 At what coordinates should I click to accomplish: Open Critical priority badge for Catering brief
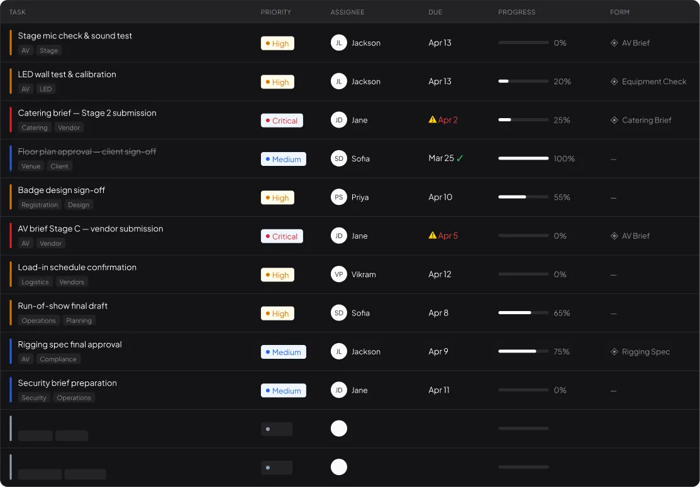(282, 121)
